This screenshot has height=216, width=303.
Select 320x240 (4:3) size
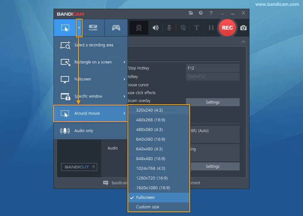[159, 110]
